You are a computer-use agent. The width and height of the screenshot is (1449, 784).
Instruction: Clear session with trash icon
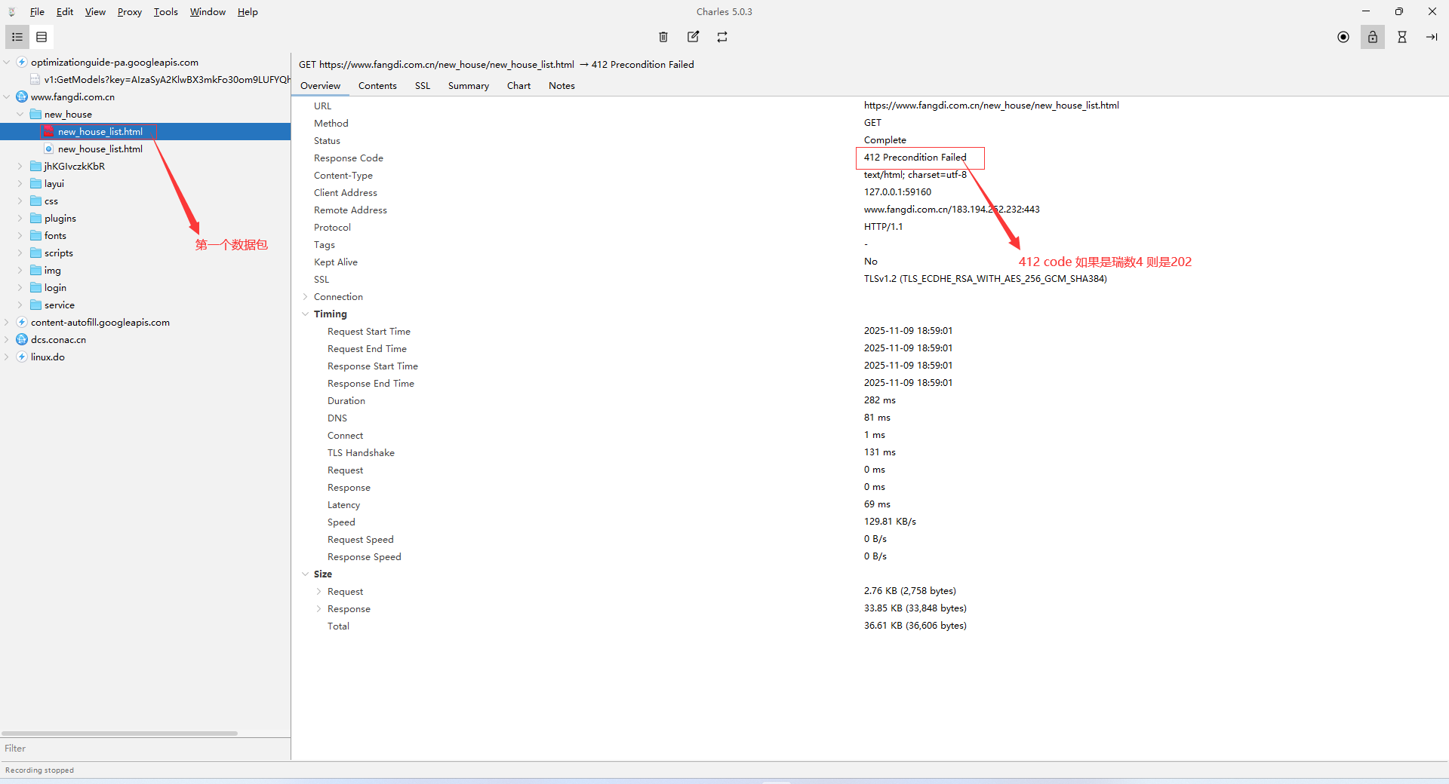point(663,37)
